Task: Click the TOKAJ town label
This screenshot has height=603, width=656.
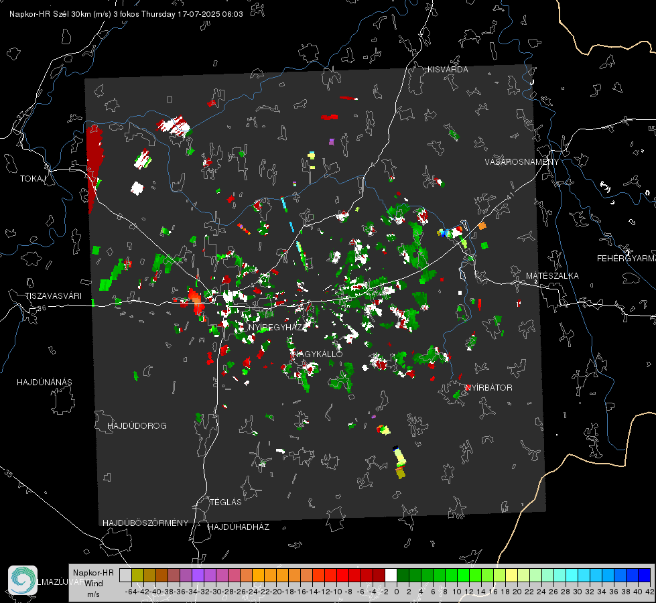Action: pos(32,179)
